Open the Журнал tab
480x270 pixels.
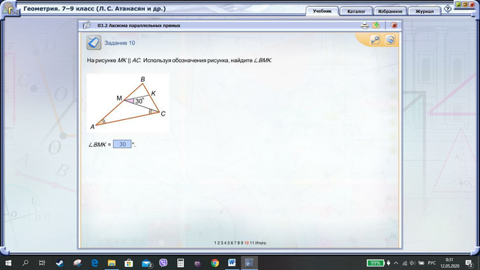(x=424, y=11)
